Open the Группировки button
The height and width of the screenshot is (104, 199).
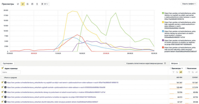click(x=8, y=63)
